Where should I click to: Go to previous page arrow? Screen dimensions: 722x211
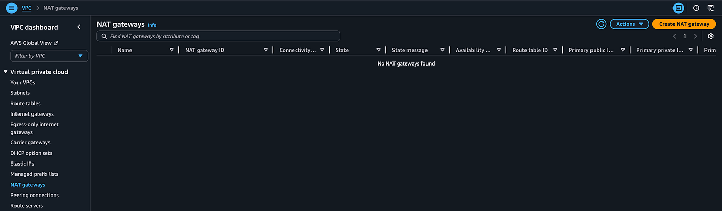[675, 36]
